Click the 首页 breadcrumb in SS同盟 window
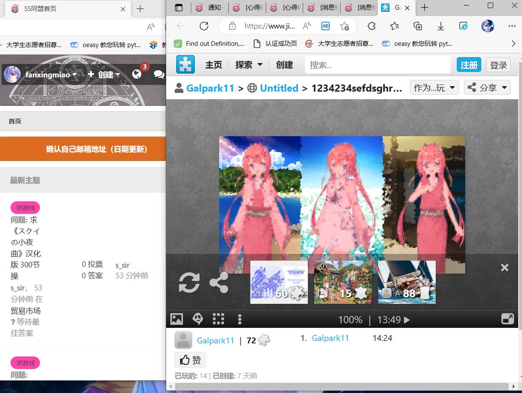522x393 pixels. 15,121
